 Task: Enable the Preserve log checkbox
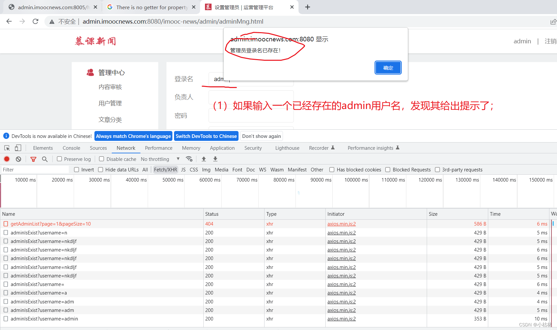click(x=59, y=159)
